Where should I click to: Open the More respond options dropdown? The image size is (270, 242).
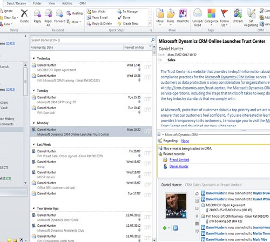74,22
